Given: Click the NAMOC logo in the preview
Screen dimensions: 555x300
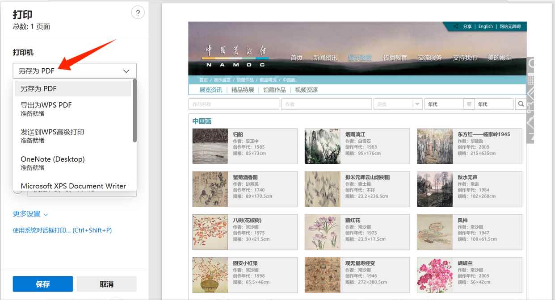Looking at the screenshot, I should coord(235,56).
